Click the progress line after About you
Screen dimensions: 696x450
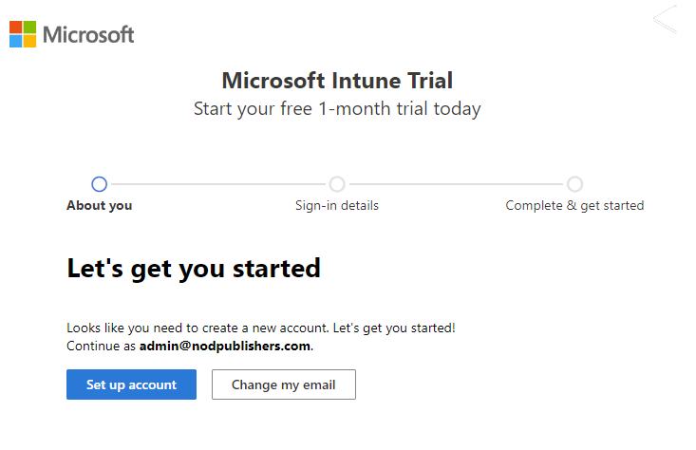218,184
